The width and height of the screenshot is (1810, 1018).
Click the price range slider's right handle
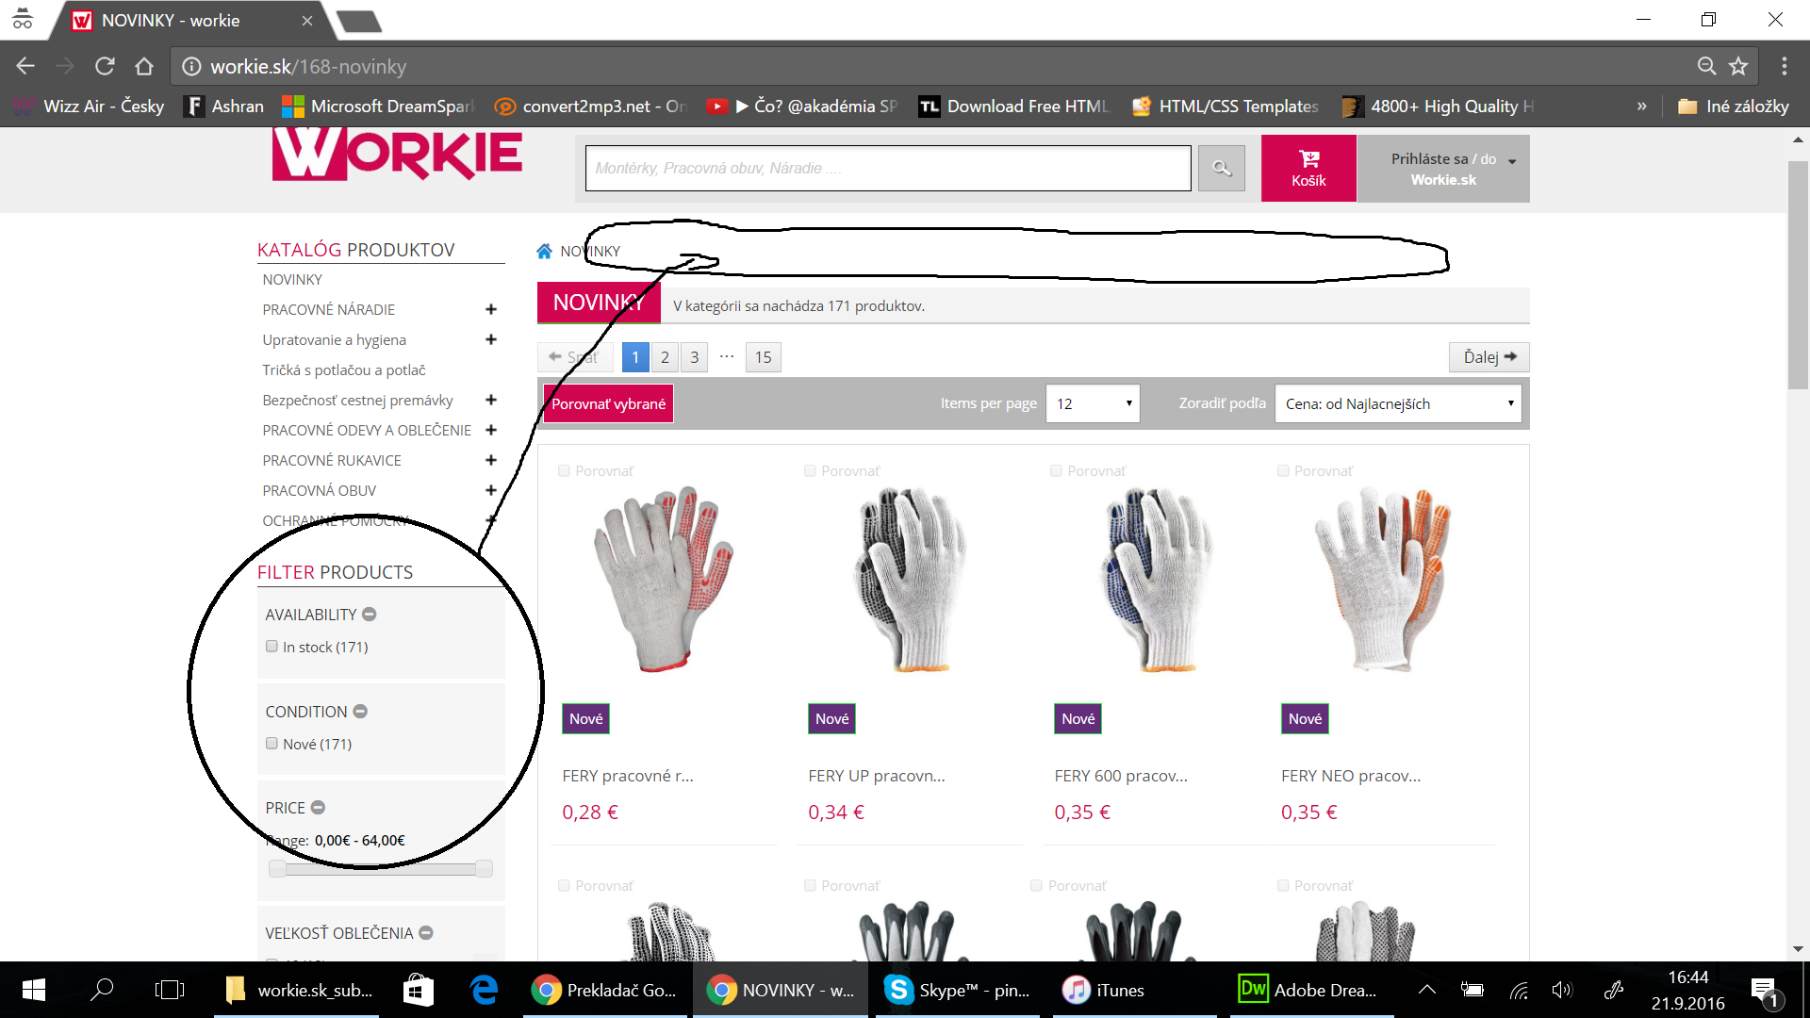(x=484, y=869)
